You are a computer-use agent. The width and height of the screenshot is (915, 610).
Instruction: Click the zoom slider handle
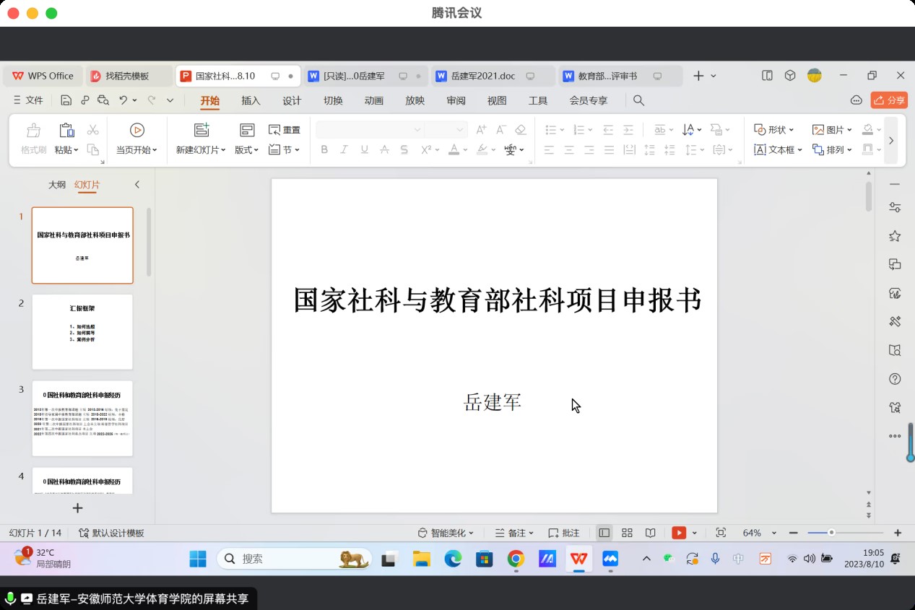coord(832,533)
